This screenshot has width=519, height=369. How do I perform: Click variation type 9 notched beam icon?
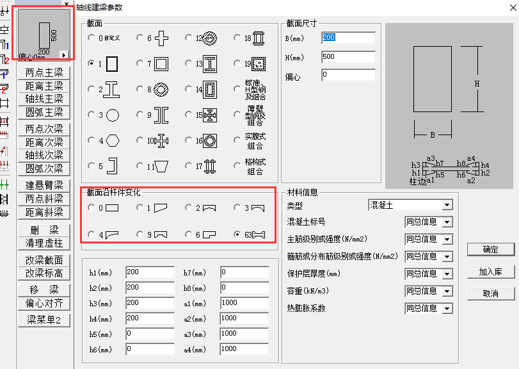point(161,235)
